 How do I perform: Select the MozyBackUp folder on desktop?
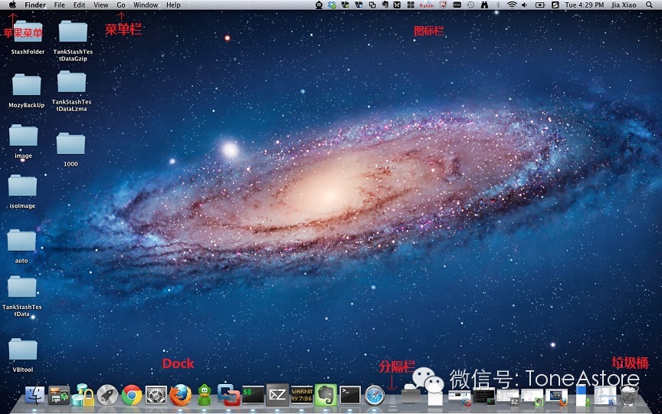pyautogui.click(x=27, y=85)
